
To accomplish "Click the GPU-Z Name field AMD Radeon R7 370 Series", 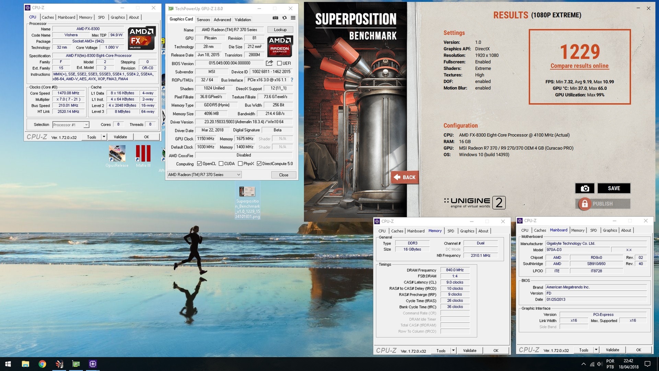I will coord(229,30).
